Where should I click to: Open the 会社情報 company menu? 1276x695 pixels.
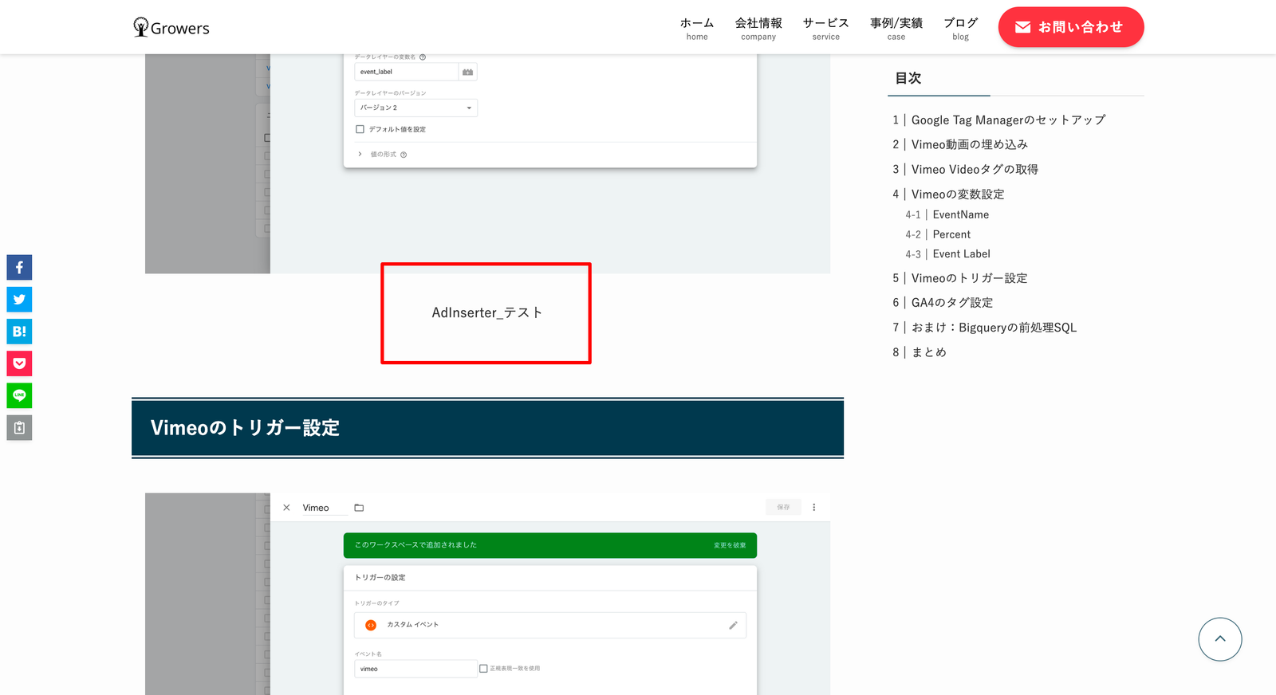(758, 28)
